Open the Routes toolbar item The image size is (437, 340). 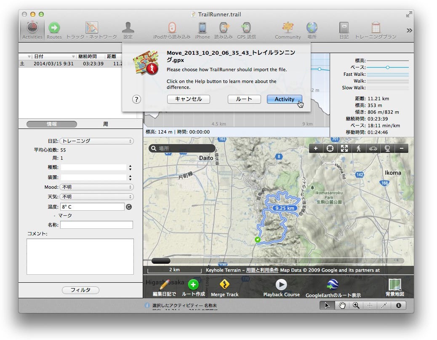pos(54,30)
